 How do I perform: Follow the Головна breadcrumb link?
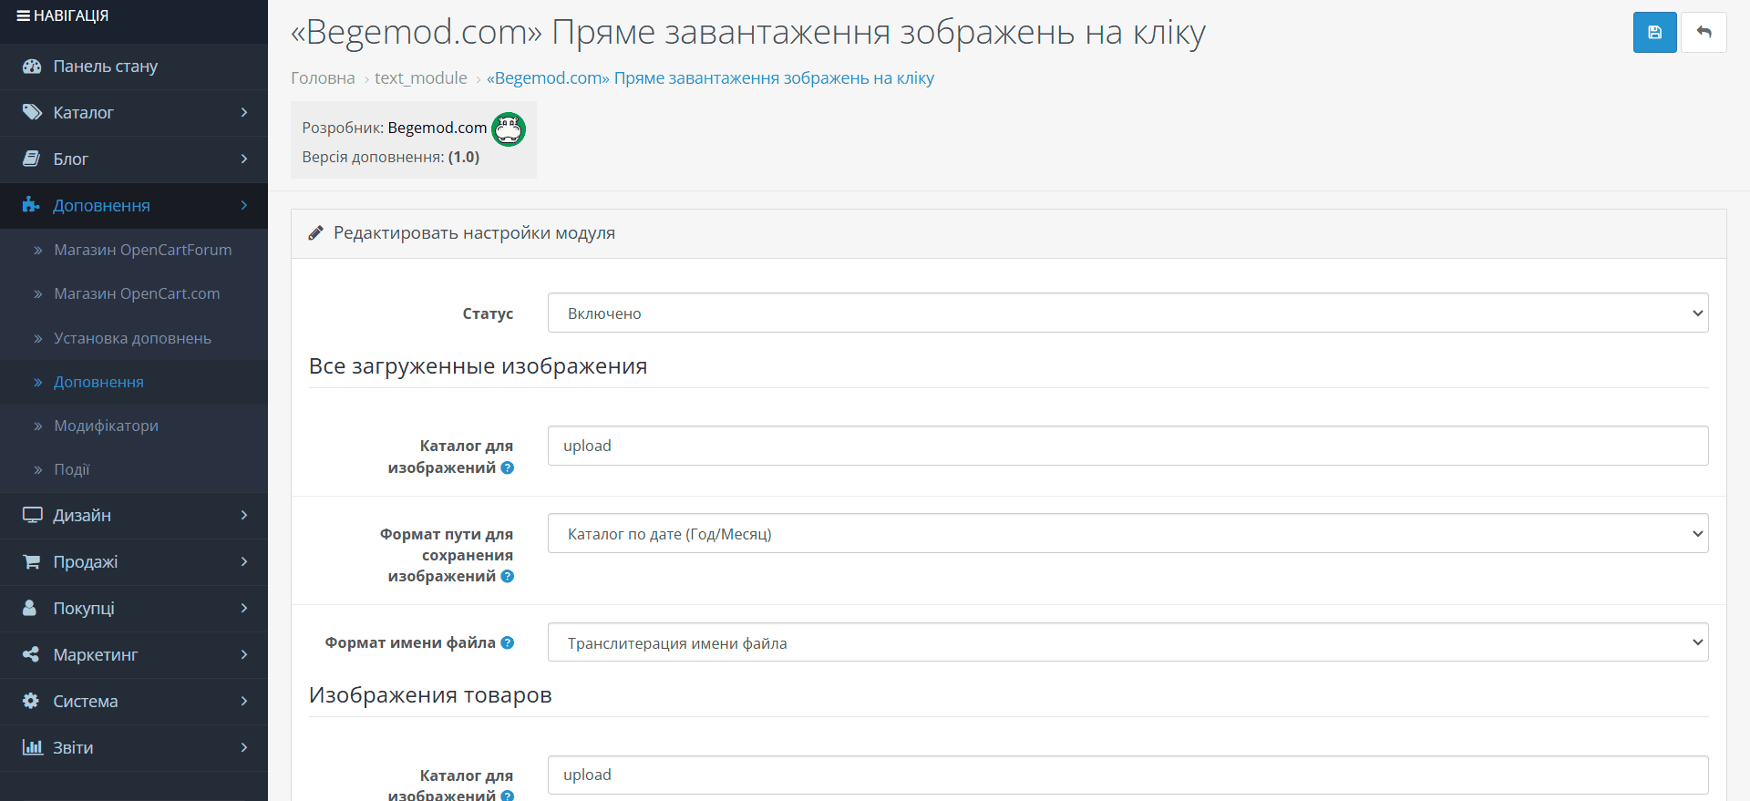323,78
